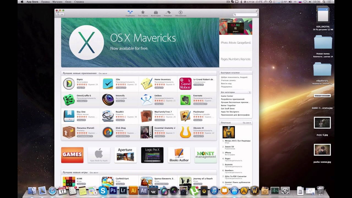Open the Магазин menu
The height and width of the screenshot is (198, 352).
coord(57,2)
